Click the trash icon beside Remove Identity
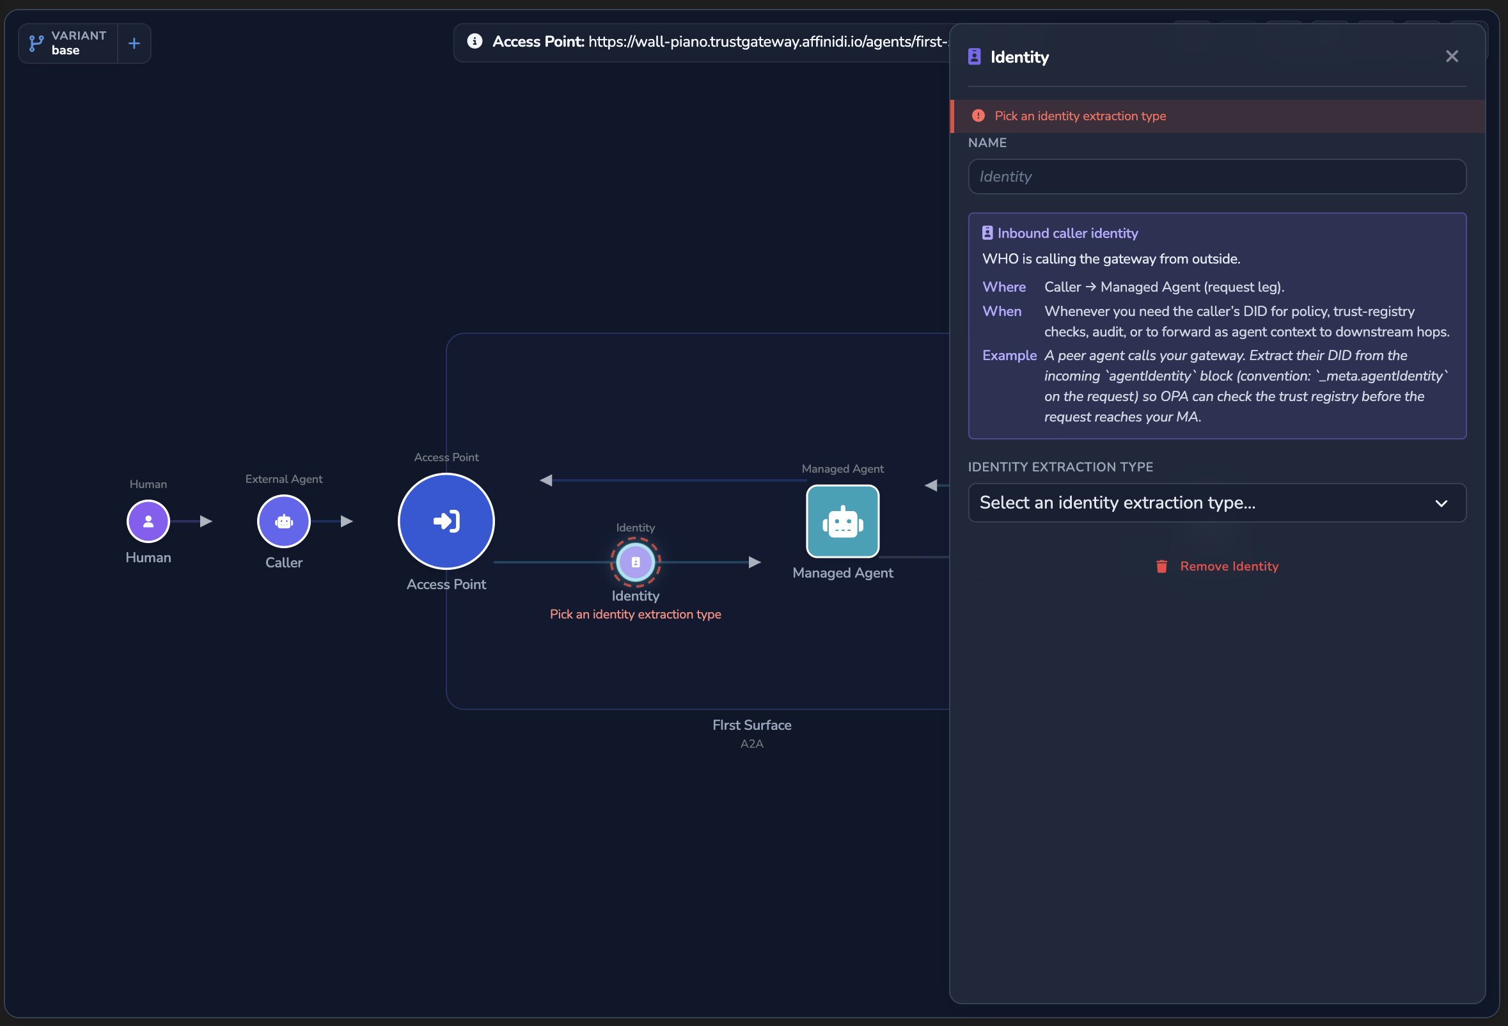 click(x=1161, y=566)
